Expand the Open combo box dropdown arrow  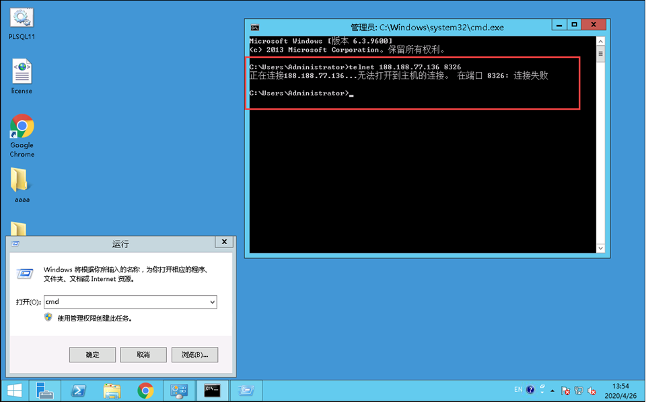[x=212, y=303]
